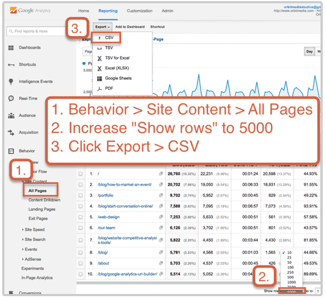Check the /our-team row checkbox

80,228
